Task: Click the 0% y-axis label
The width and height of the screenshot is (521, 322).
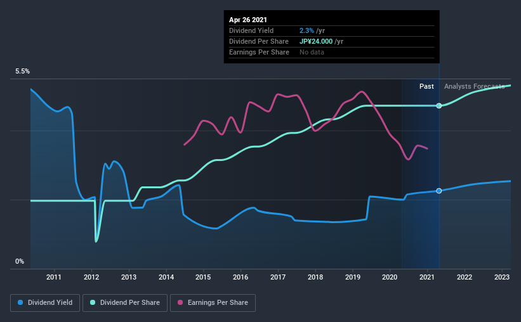Action: coord(20,262)
